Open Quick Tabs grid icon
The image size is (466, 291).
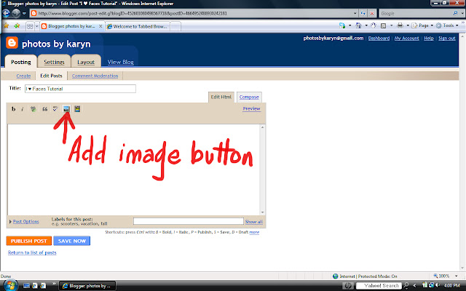point(30,26)
